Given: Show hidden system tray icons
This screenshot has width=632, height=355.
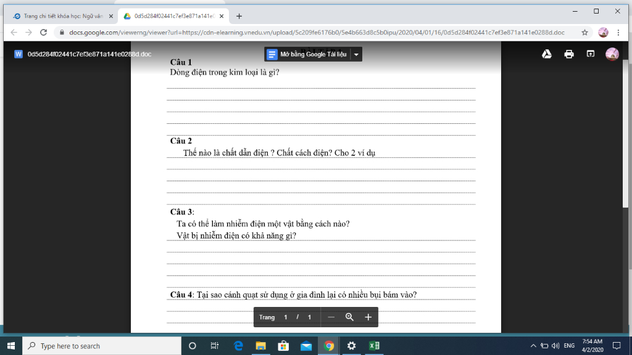Looking at the screenshot, I should [x=533, y=346].
